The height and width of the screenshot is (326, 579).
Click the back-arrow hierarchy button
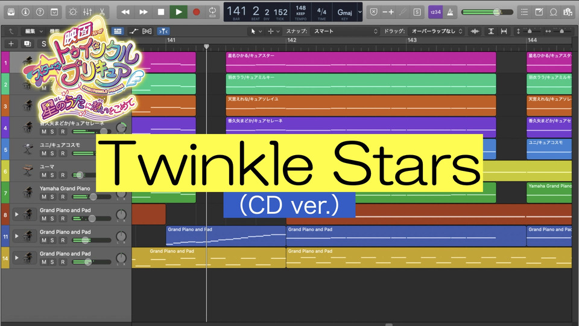click(x=11, y=31)
